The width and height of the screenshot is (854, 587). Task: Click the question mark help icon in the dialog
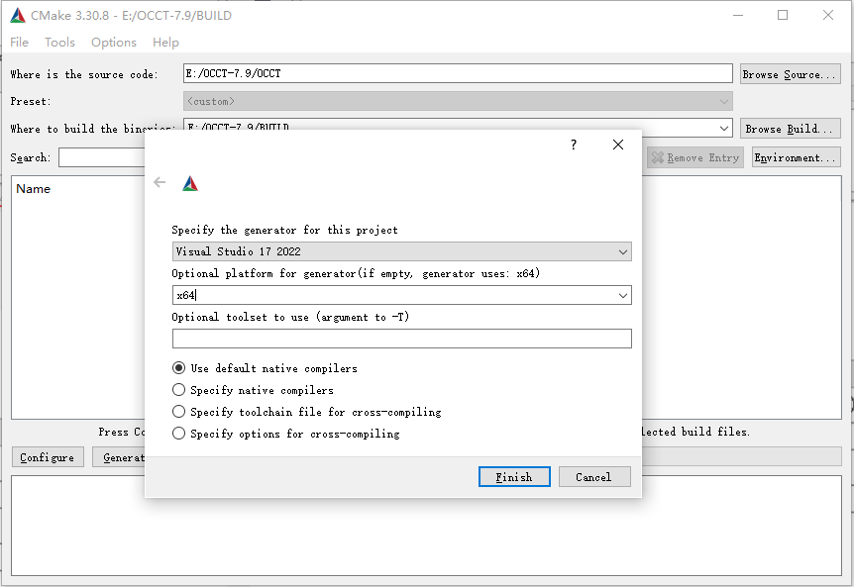click(574, 145)
